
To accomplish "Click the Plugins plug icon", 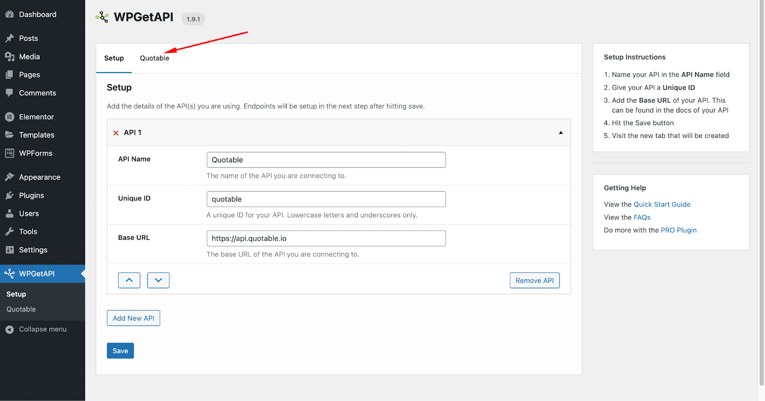I will tap(10, 195).
